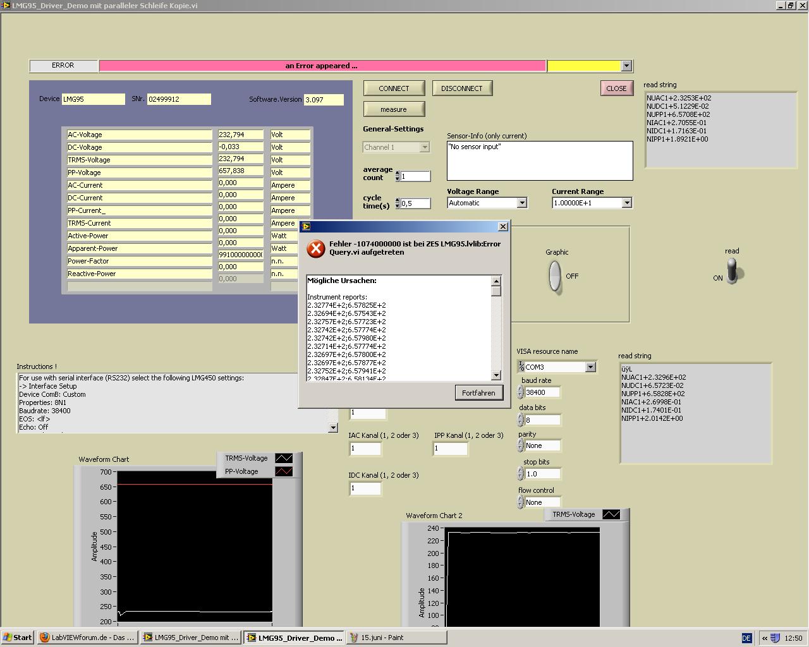Click the Software.Version field showing 3.097
Viewport: 809px width, 647px height.
pyautogui.click(x=324, y=100)
